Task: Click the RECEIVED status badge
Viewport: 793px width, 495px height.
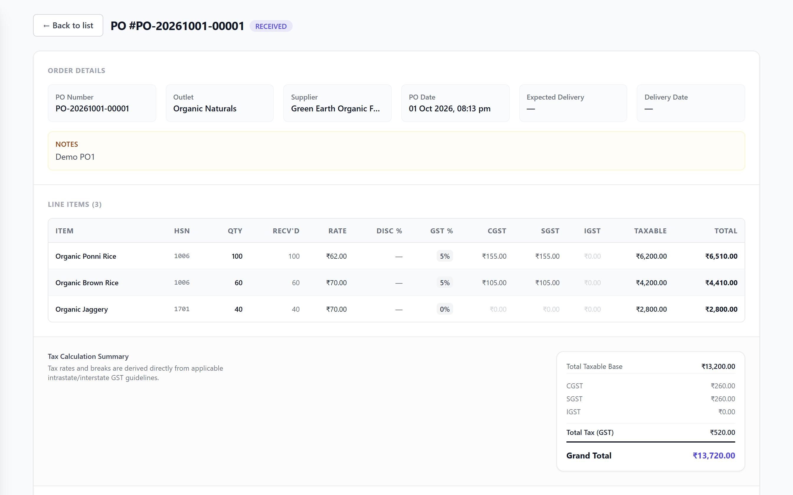Action: (x=271, y=26)
